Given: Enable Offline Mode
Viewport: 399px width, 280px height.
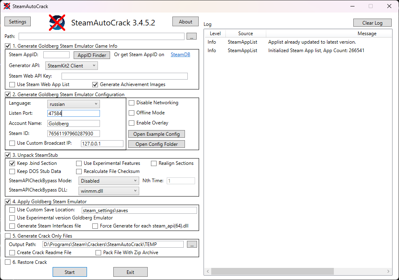Looking at the screenshot, I should (132, 113).
